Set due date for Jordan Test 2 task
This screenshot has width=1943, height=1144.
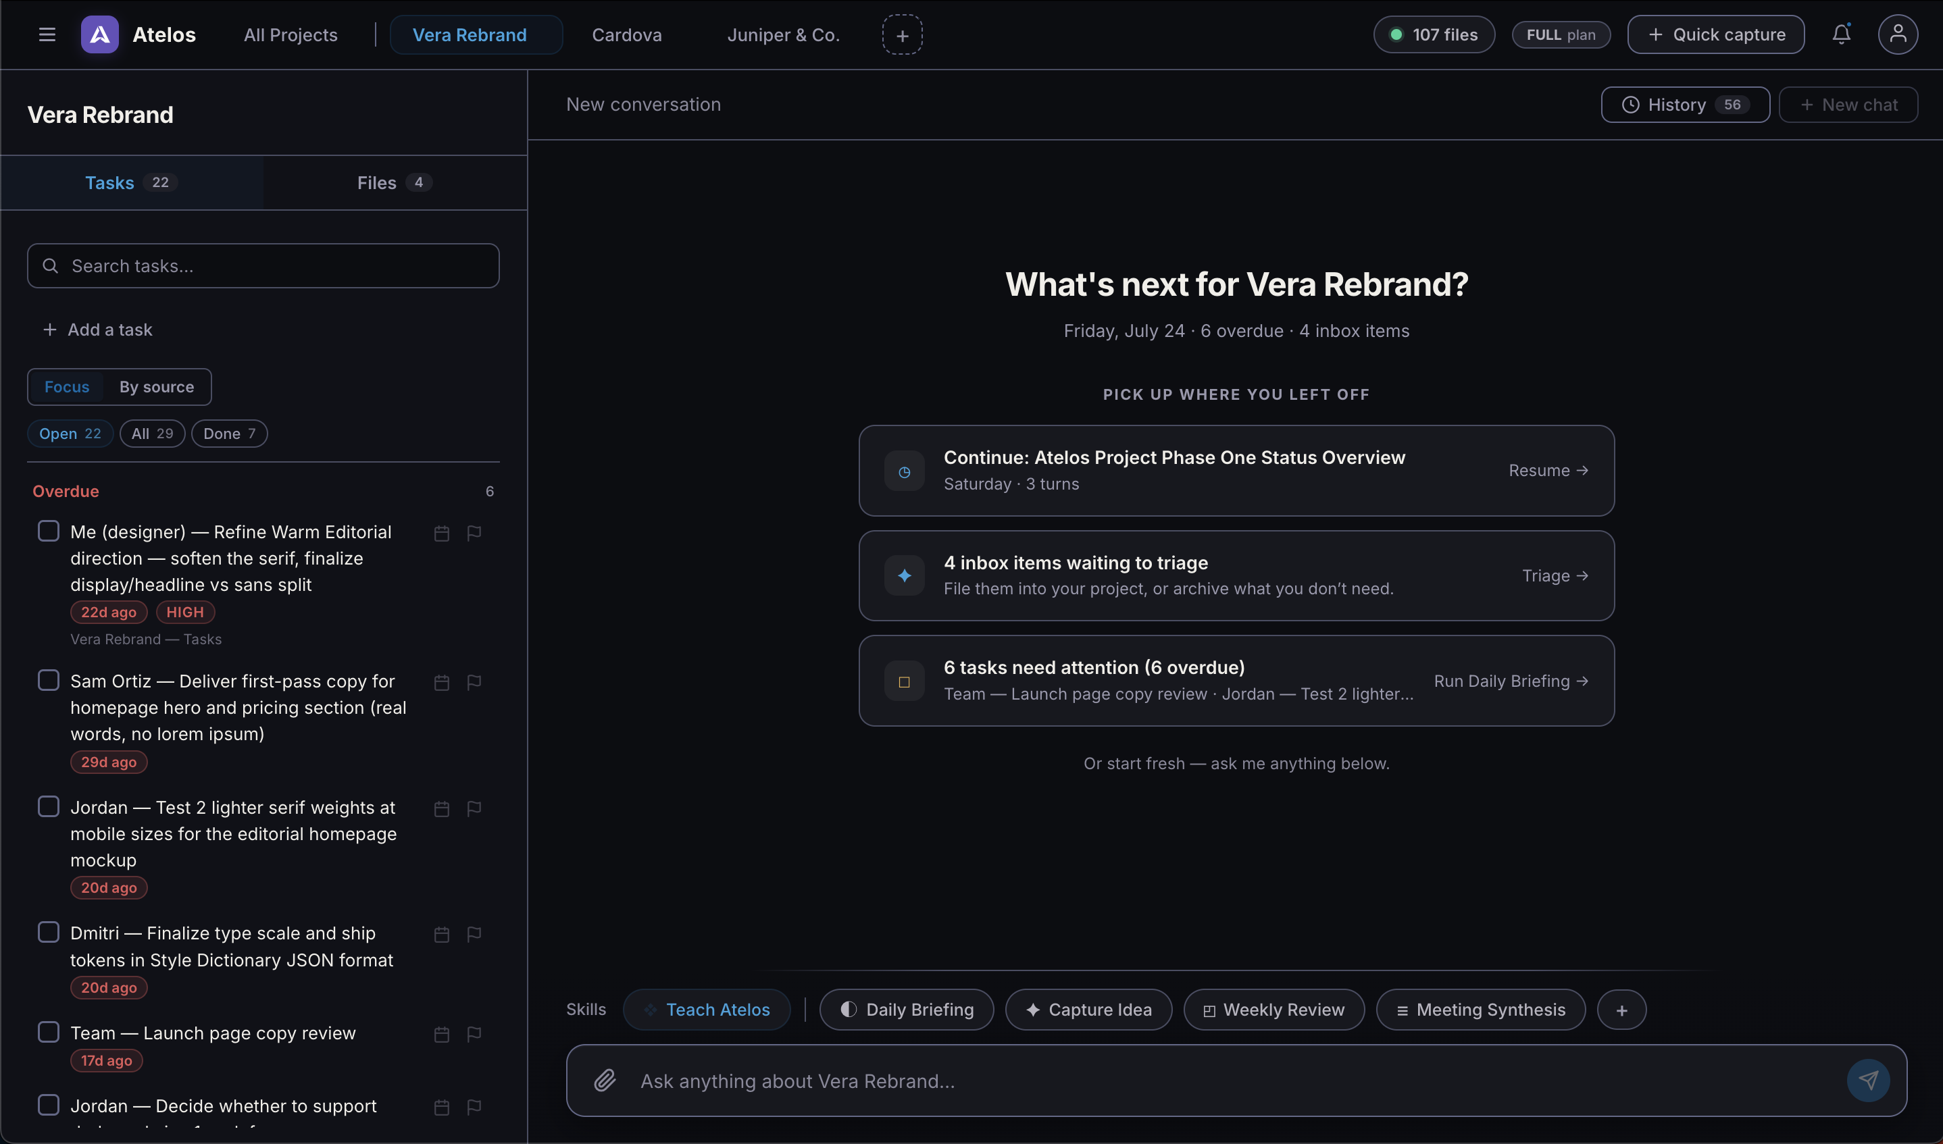442,808
